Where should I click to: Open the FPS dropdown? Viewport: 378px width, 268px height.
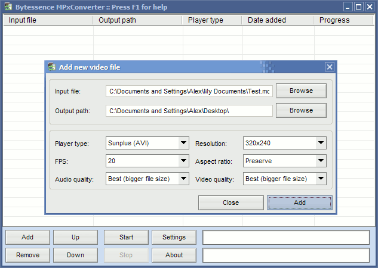[183, 161]
